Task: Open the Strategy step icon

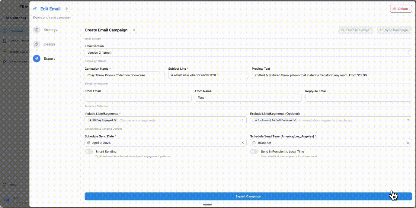Action: 37,30
